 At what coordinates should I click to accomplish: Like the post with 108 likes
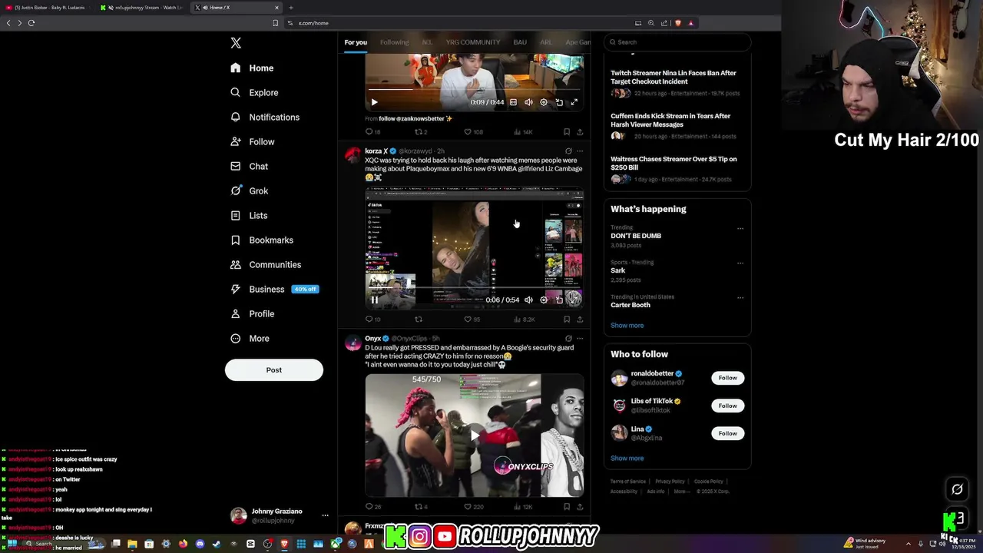point(472,132)
